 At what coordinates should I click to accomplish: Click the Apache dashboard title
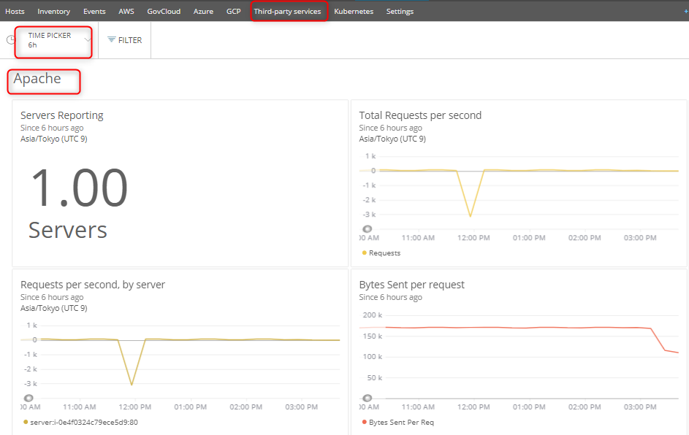point(37,79)
